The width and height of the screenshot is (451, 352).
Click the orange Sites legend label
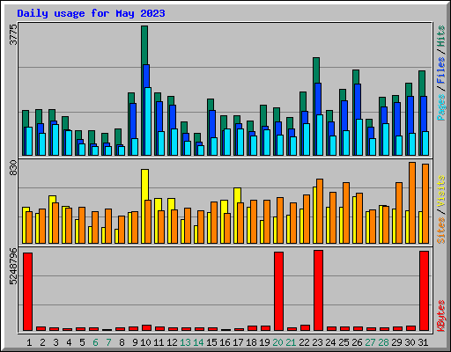pos(441,231)
